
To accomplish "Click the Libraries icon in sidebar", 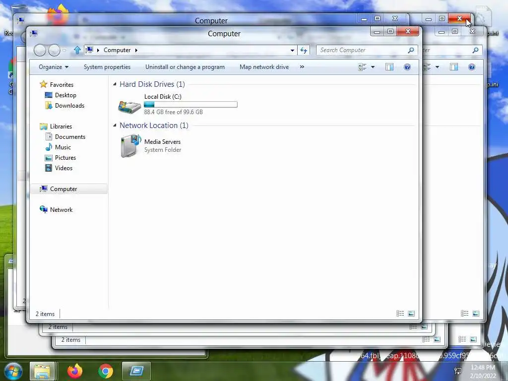I will 44,127.
